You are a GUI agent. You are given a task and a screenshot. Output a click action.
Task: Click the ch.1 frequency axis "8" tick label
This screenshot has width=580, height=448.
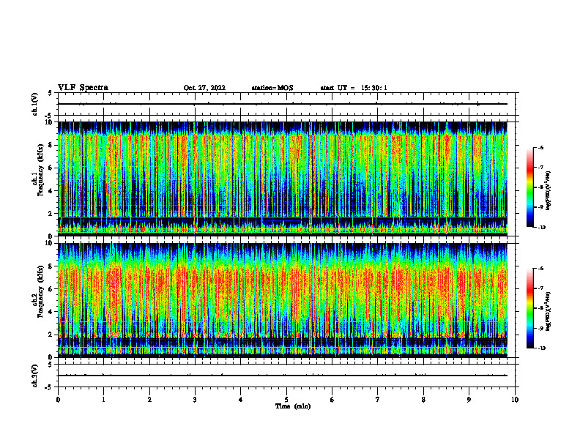tap(51, 145)
